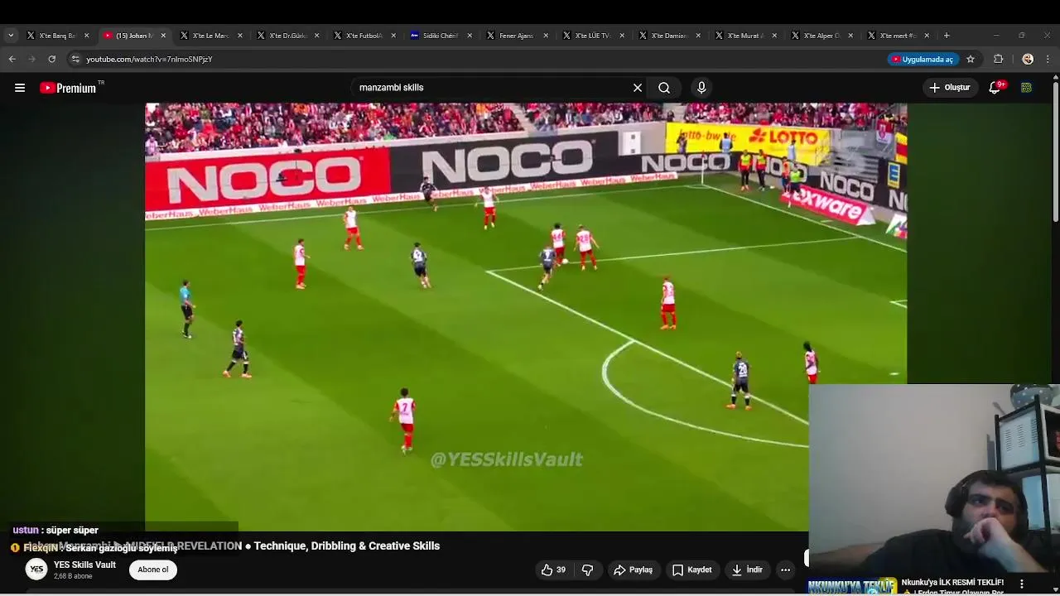
Task: Open YES Skills Vault channel avatar
Action: (36, 570)
